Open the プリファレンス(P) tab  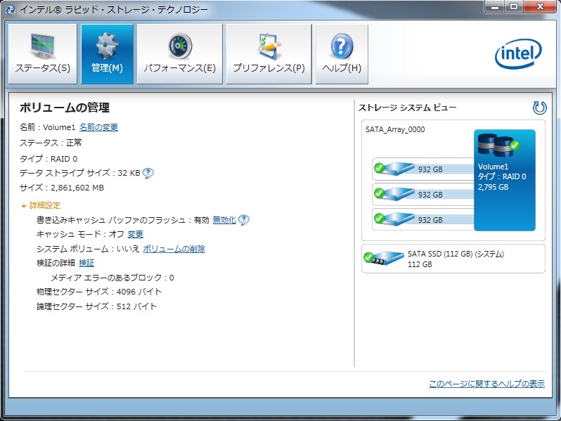(269, 54)
